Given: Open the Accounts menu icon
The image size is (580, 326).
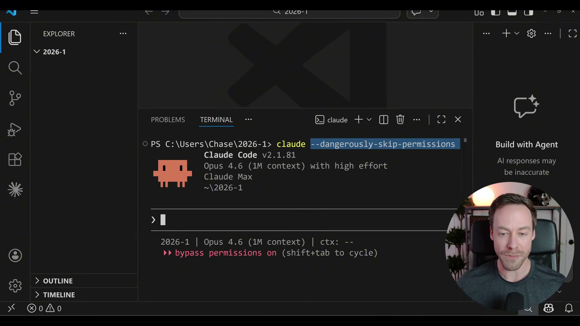Looking at the screenshot, I should 15,256.
